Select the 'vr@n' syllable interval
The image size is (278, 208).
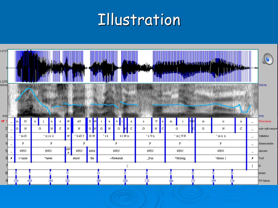[x=124, y=136]
